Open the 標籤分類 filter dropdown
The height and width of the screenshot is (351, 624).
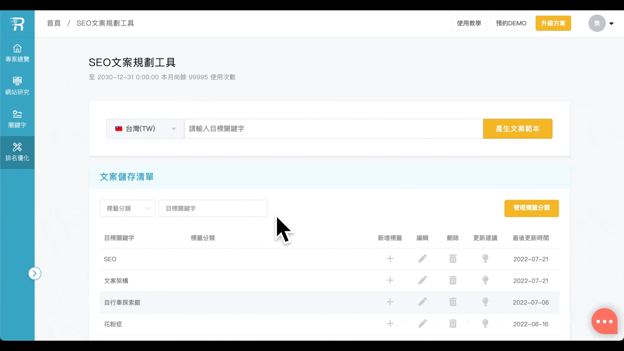pyautogui.click(x=127, y=208)
